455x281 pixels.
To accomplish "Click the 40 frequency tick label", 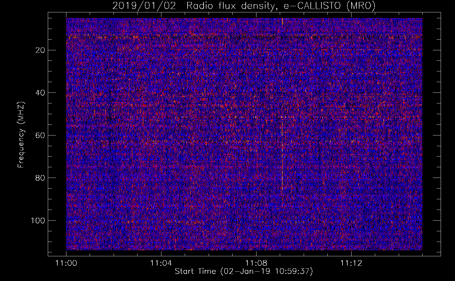I will [40, 93].
